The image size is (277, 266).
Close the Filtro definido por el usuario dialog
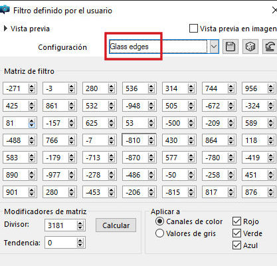(274, 10)
